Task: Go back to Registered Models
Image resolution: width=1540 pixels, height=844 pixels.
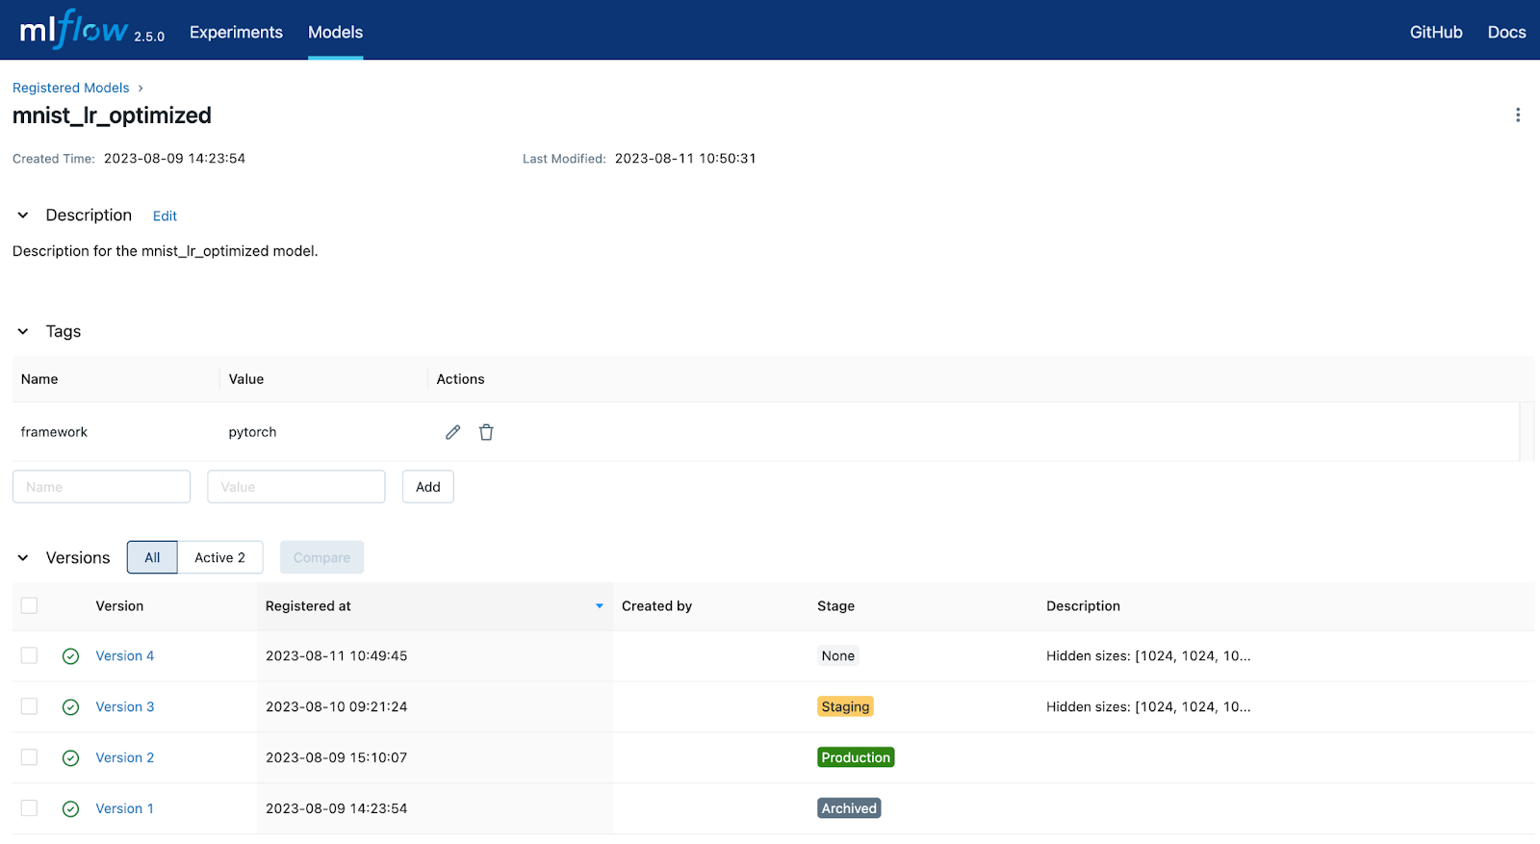Action: pyautogui.click(x=70, y=88)
